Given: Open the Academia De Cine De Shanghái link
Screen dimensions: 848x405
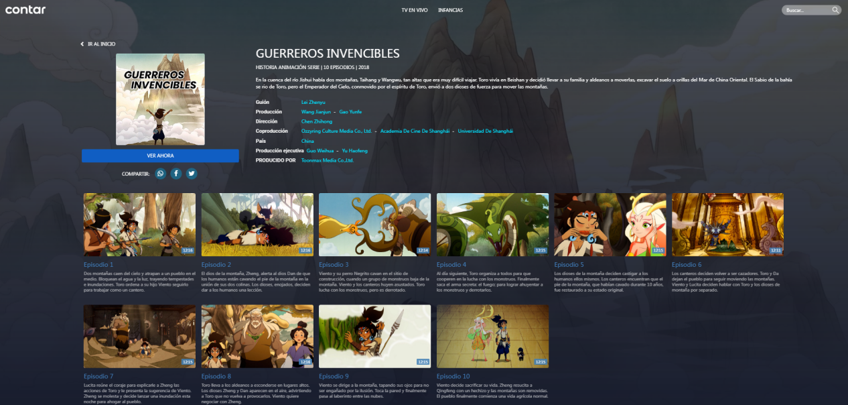Looking at the screenshot, I should tap(415, 131).
